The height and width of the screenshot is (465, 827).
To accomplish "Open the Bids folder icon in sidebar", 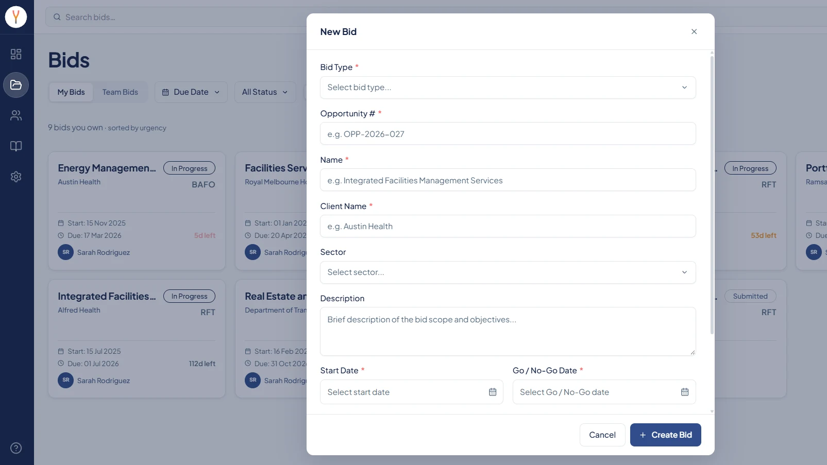I will (x=16, y=85).
